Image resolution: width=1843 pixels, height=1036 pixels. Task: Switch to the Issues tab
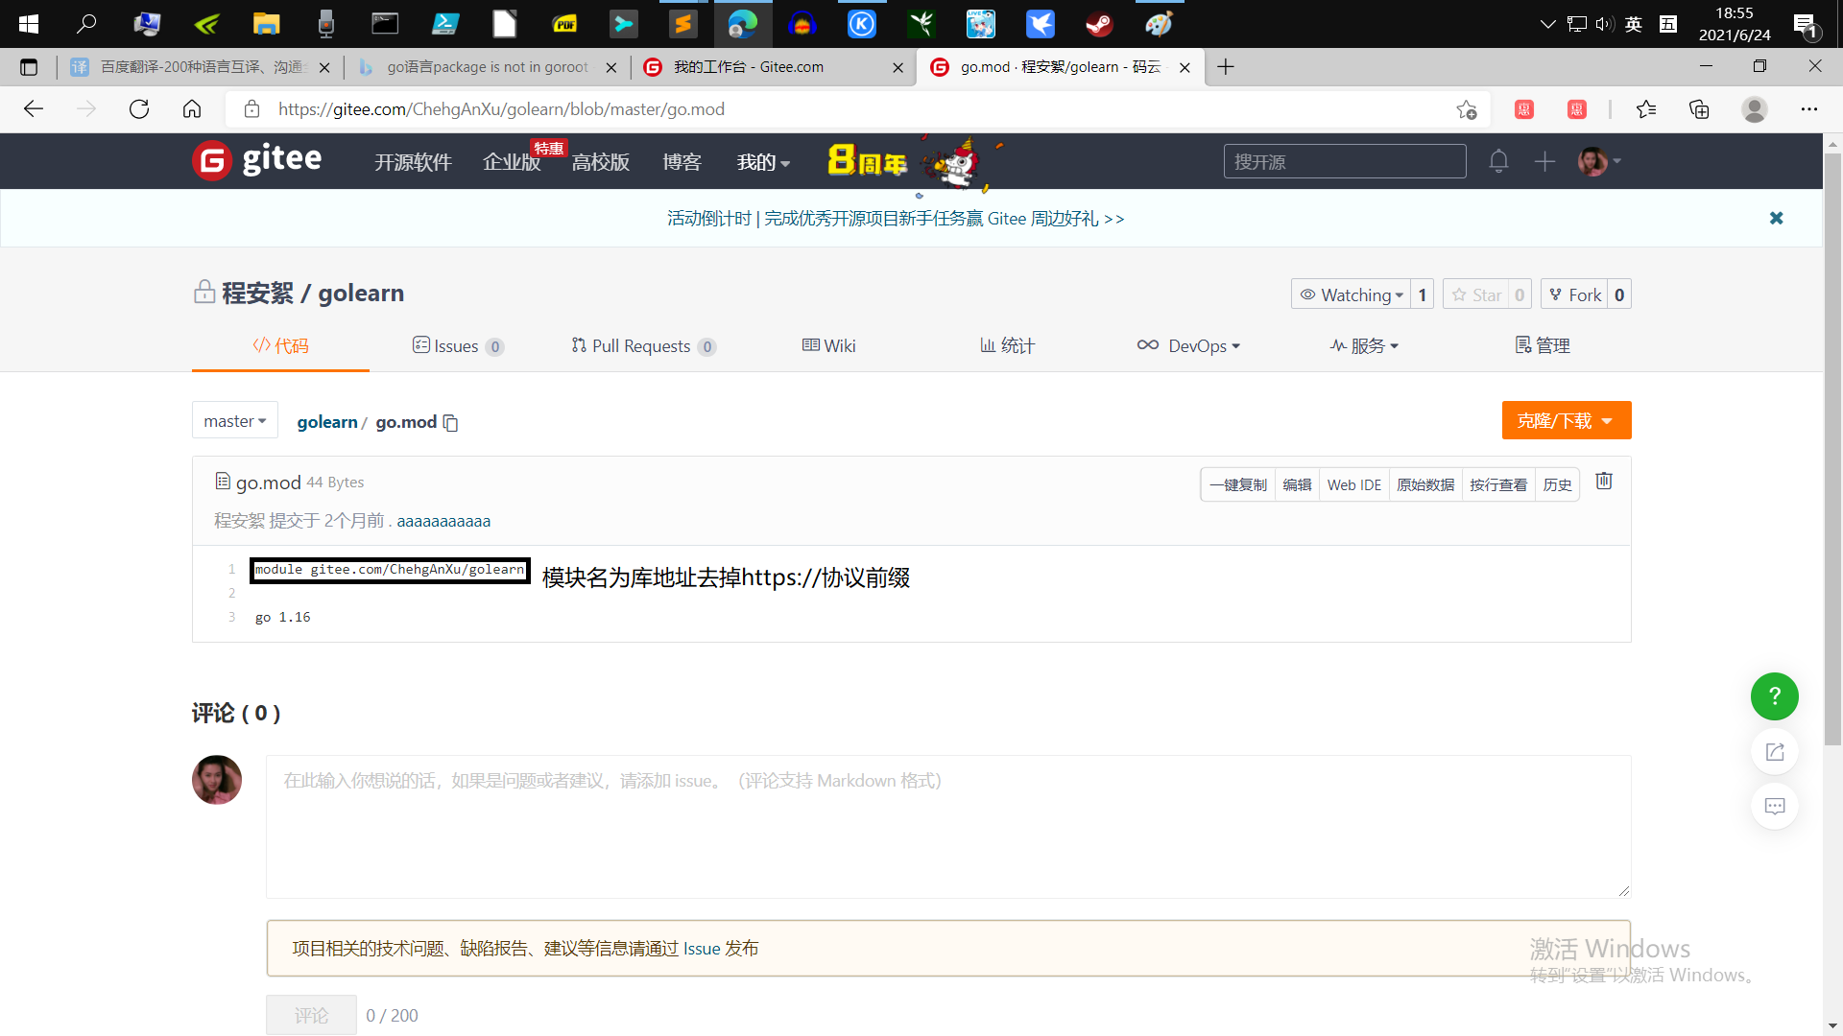click(457, 346)
